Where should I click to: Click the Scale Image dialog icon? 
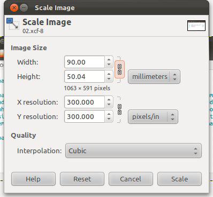(x=13, y=23)
